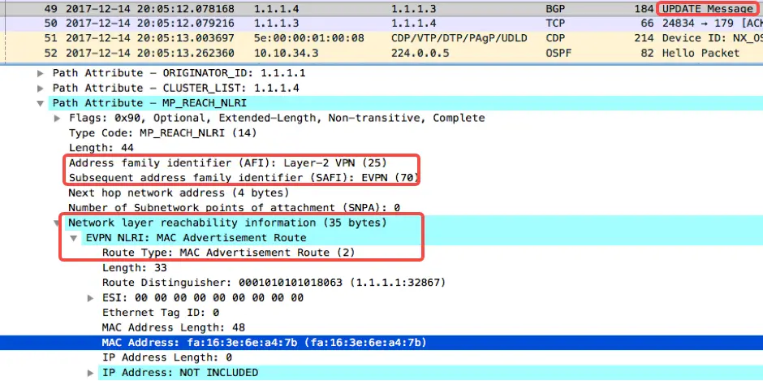Collapse the EVPN NLRI MAC Advertisement node
The height and width of the screenshot is (381, 763).
pos(74,238)
